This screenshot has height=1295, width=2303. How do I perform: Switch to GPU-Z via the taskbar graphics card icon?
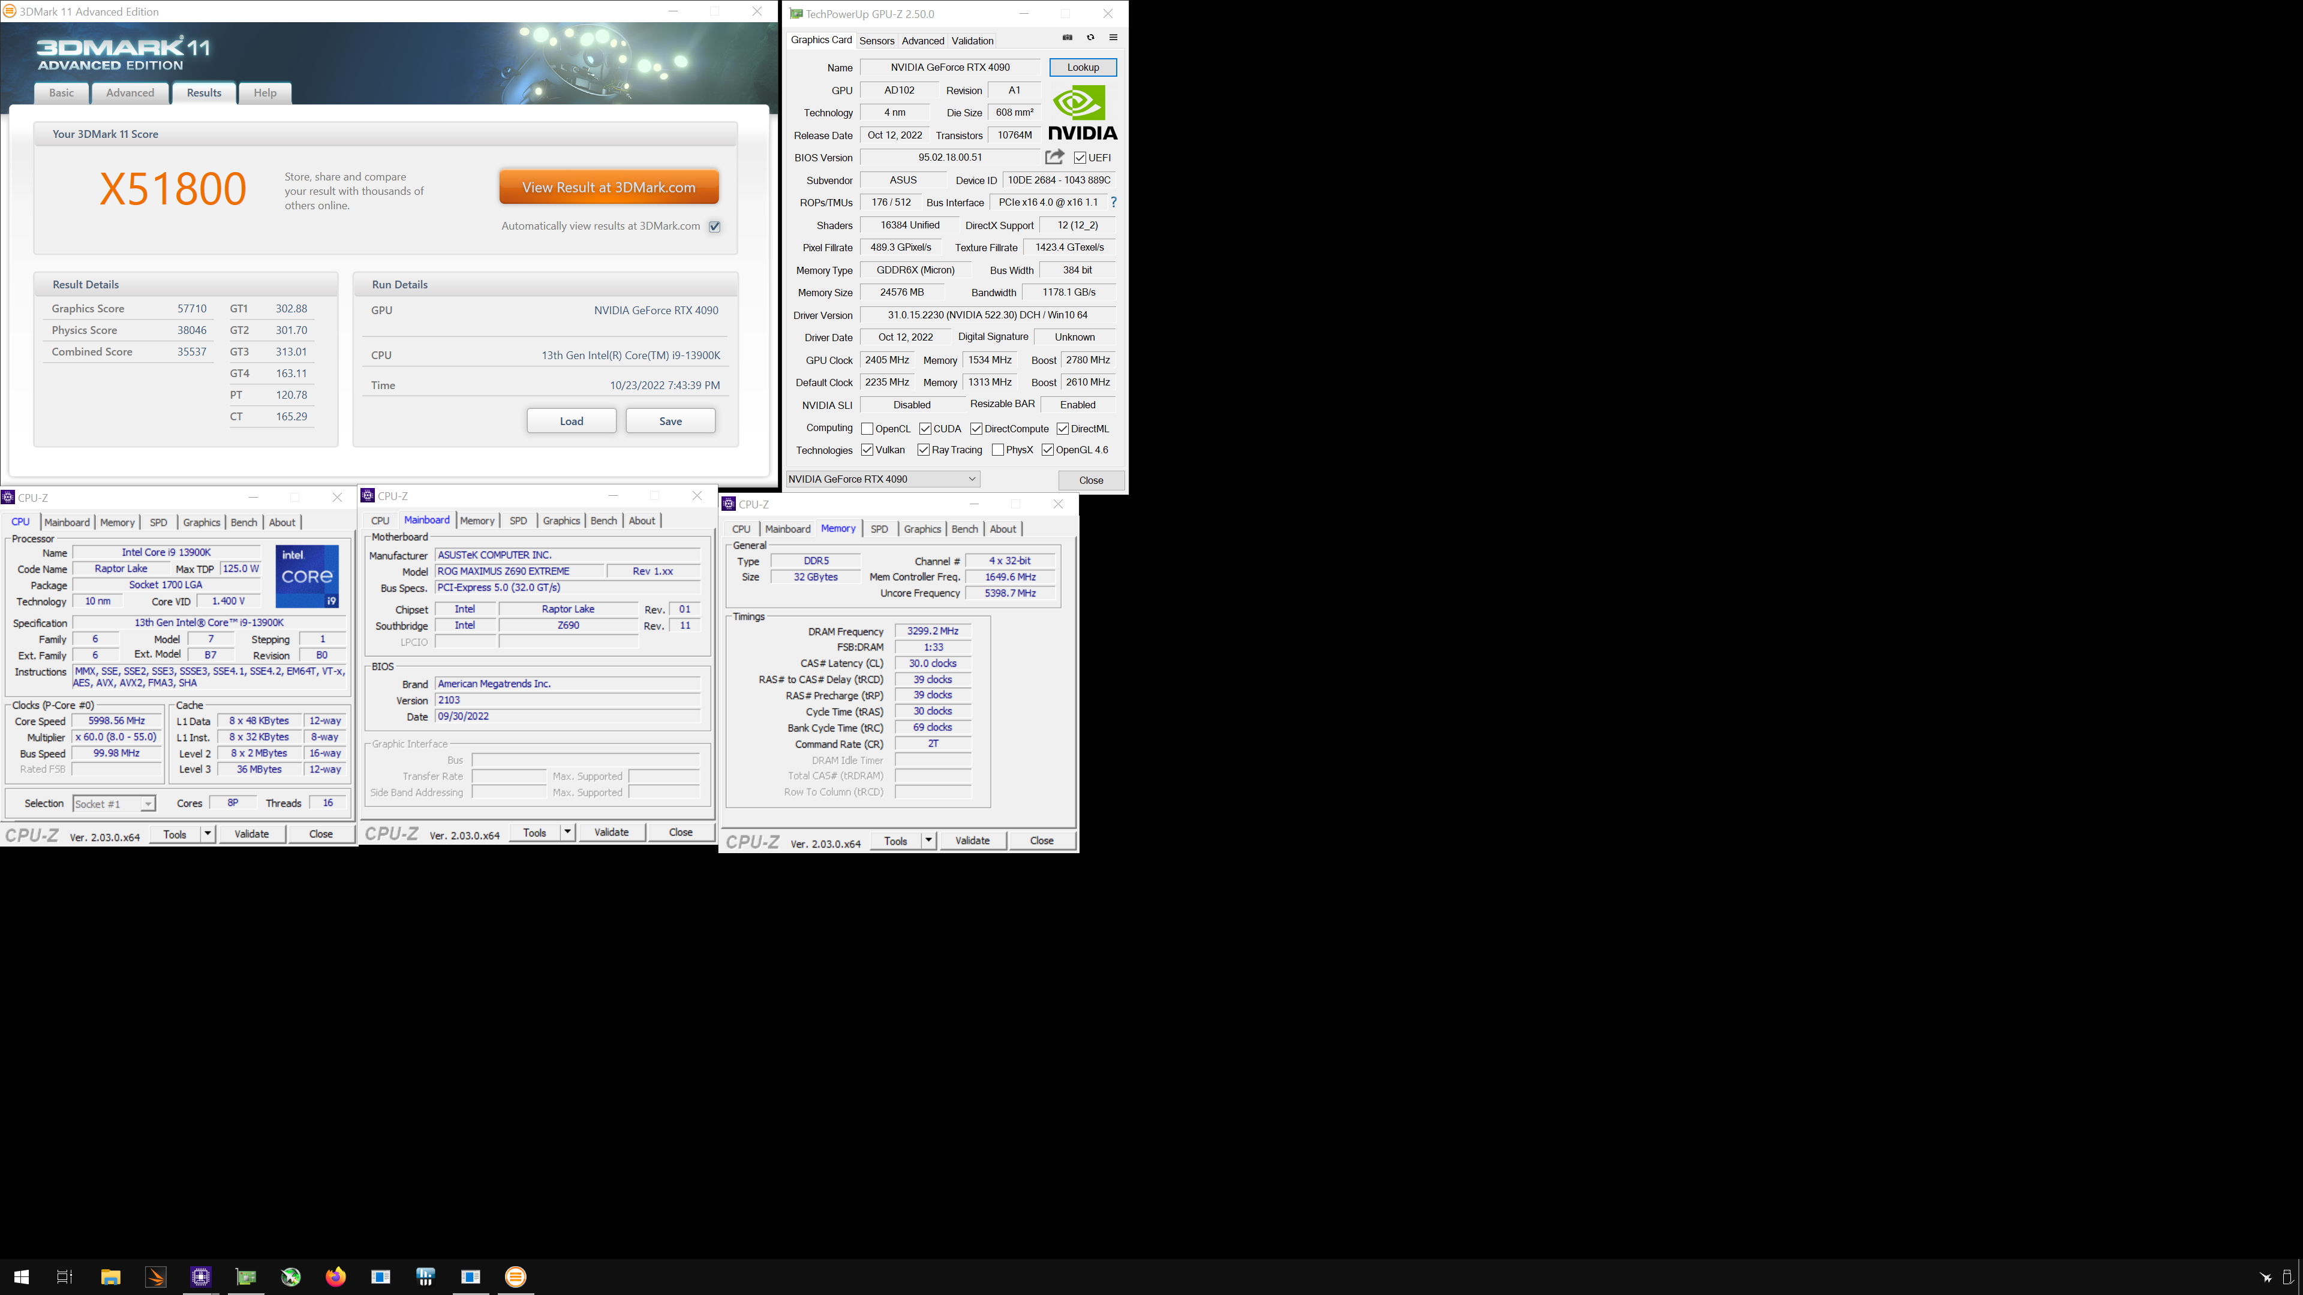click(246, 1277)
